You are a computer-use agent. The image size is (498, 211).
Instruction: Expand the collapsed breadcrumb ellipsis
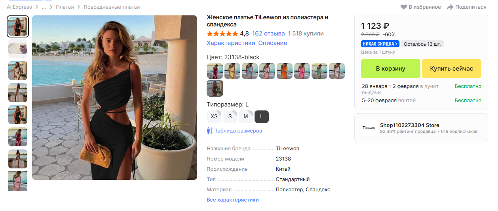[x=44, y=7]
